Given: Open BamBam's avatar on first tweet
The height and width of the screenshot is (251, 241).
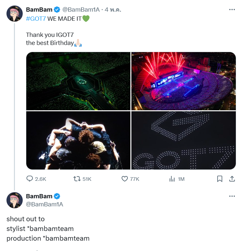Looking at the screenshot, I should (x=14, y=14).
